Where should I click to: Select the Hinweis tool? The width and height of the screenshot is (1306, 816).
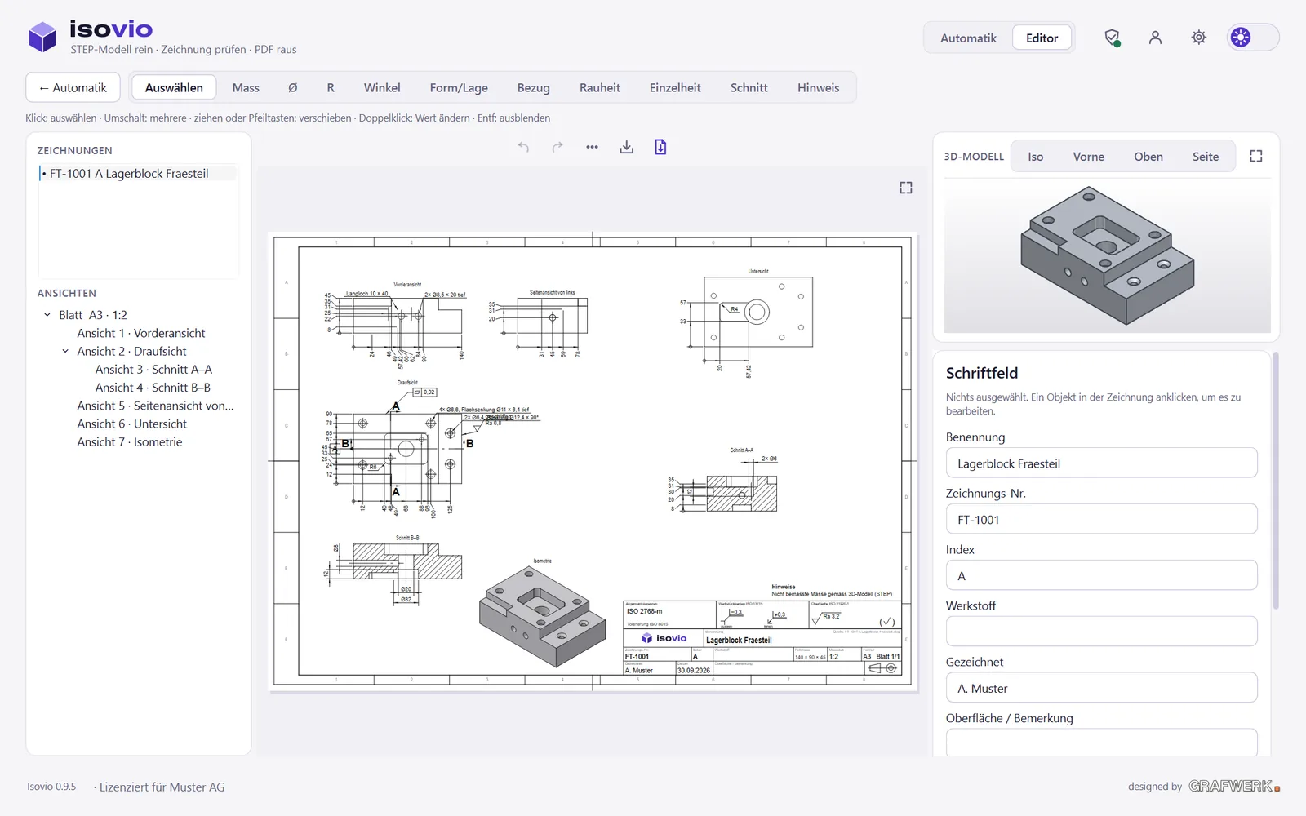(x=818, y=87)
